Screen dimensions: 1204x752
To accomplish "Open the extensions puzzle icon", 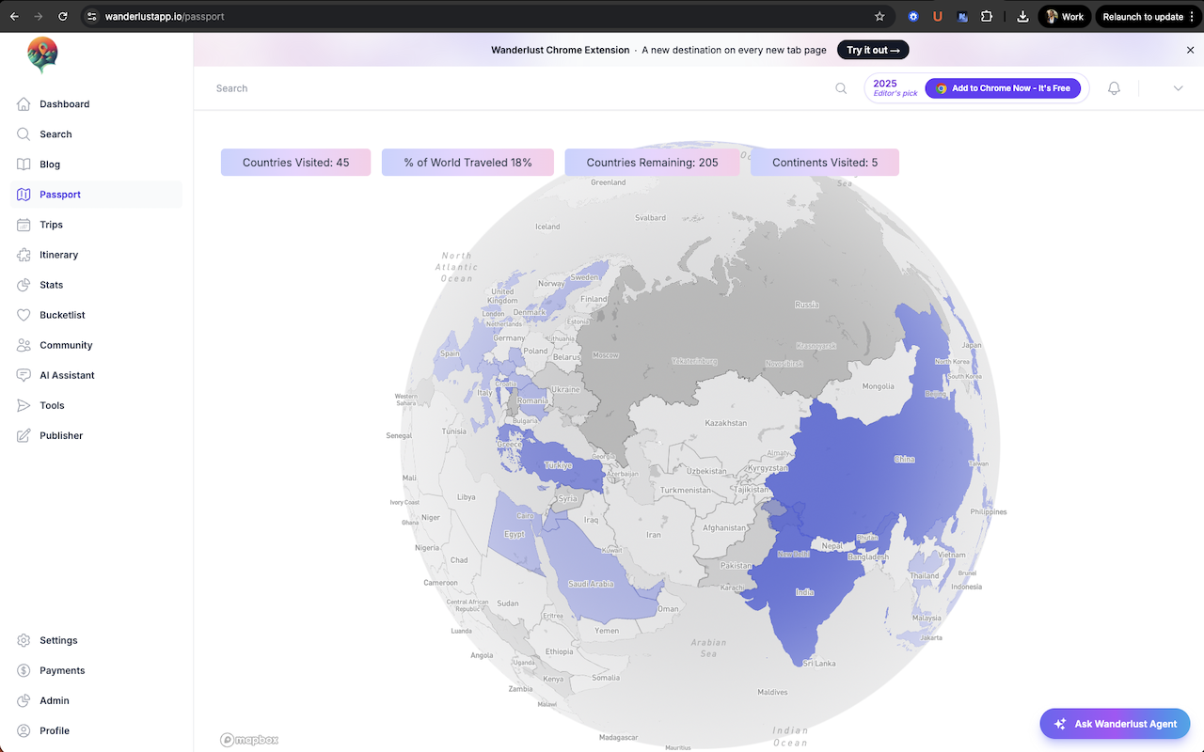I will [987, 16].
